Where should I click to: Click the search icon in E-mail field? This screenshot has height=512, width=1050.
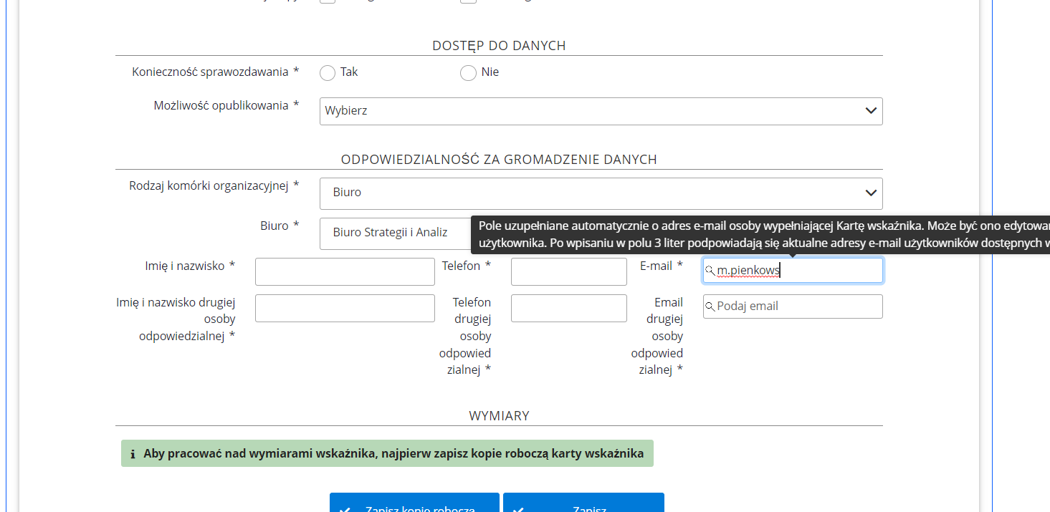click(710, 271)
